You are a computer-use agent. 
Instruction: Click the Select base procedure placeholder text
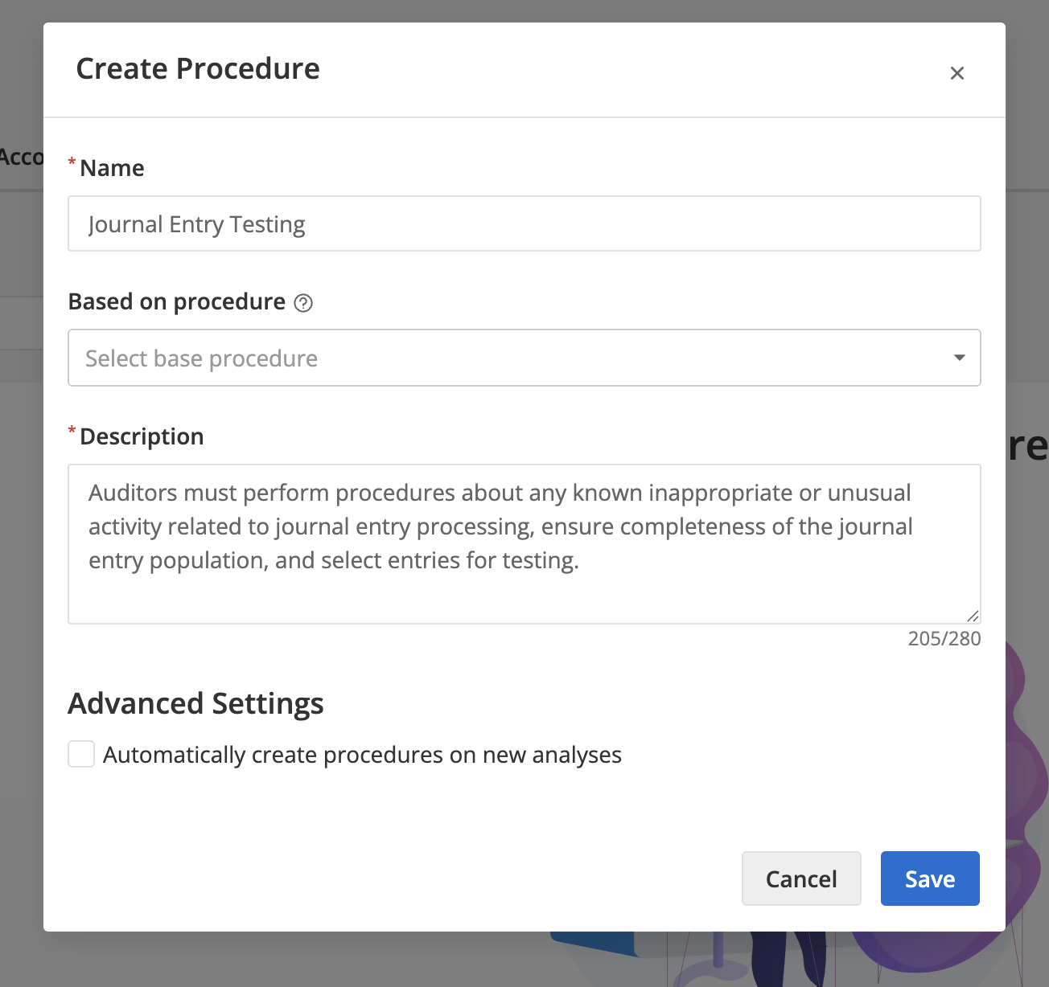[x=202, y=358]
